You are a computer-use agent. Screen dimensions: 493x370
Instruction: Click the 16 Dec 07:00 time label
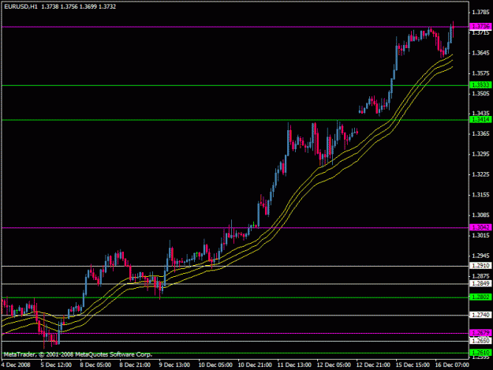click(x=452, y=364)
